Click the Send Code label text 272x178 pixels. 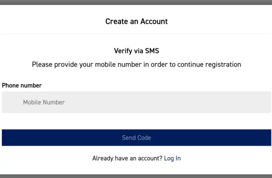click(136, 138)
